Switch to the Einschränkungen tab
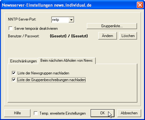 (x=23, y=61)
